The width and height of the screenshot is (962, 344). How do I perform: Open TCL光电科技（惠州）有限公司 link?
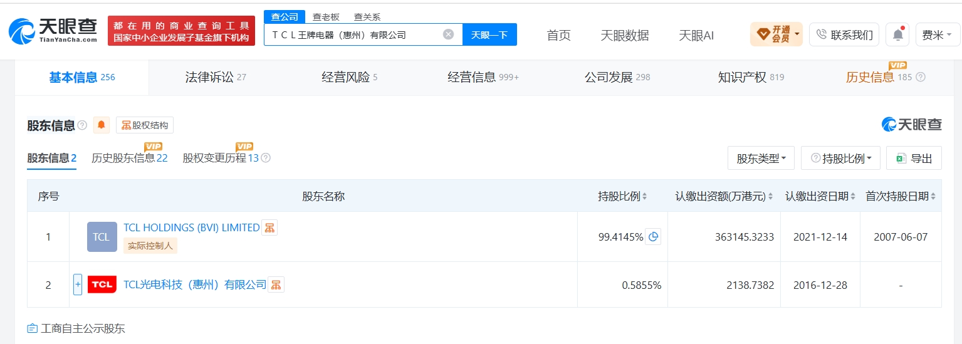point(195,284)
